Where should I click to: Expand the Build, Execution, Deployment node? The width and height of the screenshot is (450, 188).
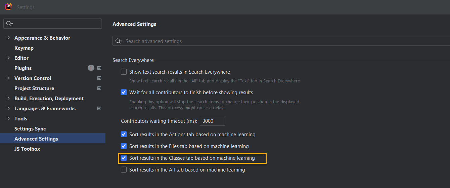coord(8,99)
